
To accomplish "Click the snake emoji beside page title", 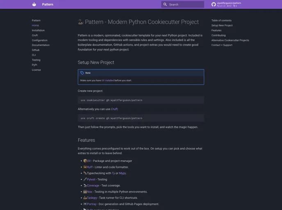I will pos(81,22).
